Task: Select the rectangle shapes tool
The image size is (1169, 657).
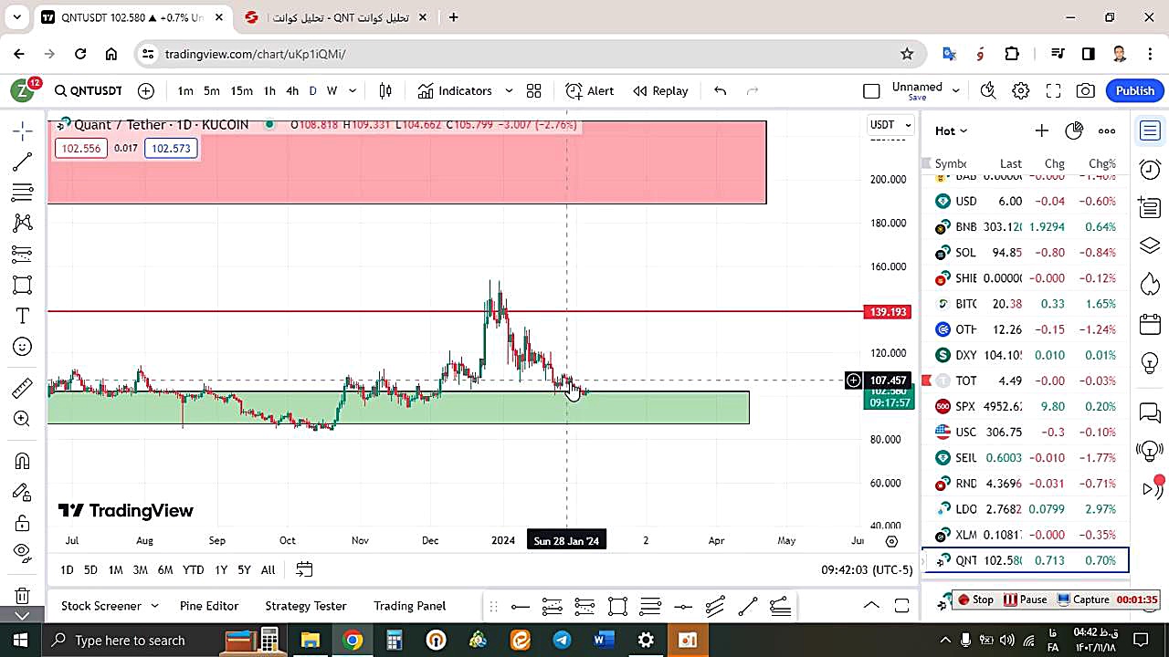Action: click(23, 285)
